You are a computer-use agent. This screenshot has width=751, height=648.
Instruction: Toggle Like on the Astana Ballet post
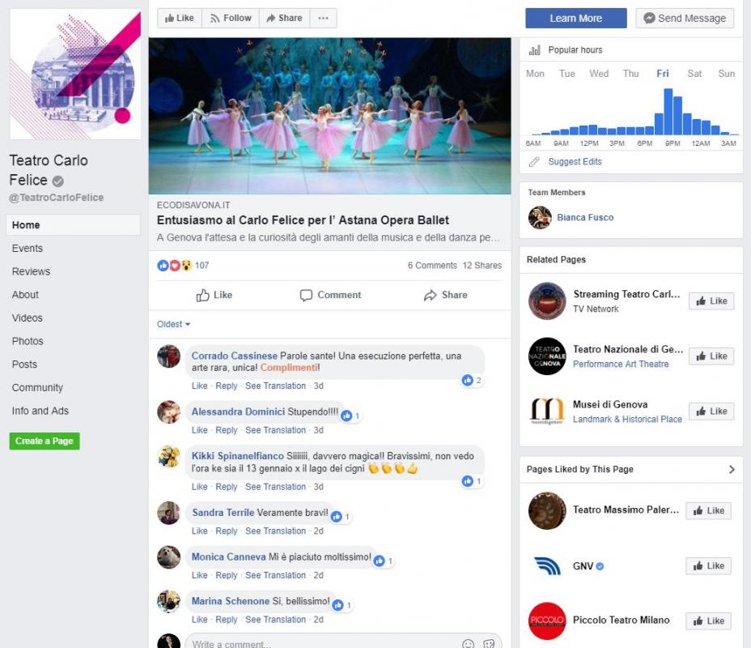click(214, 296)
